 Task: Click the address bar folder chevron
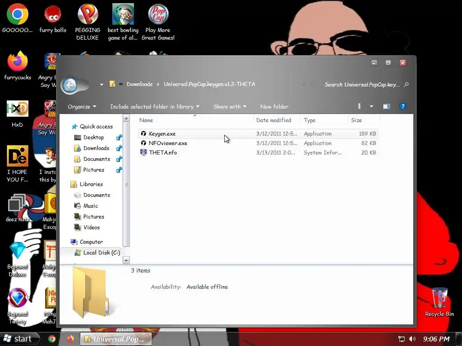click(x=121, y=84)
